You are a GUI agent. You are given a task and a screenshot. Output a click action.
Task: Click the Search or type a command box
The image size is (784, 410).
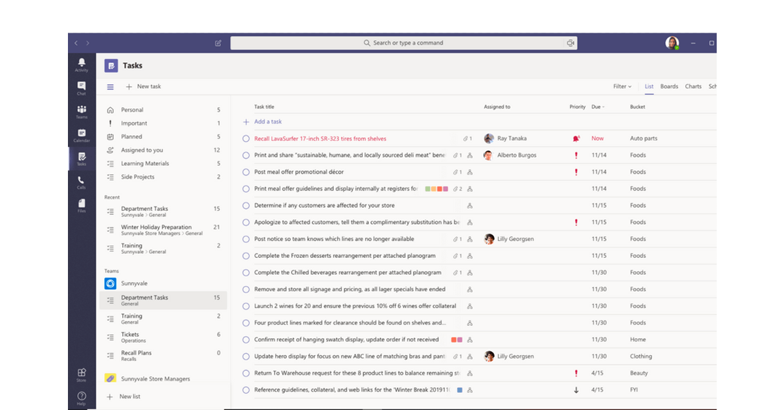tap(403, 43)
